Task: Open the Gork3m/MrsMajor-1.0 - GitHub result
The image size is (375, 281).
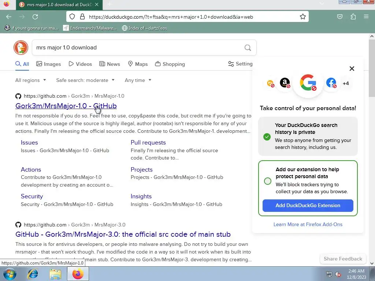Action: tap(66, 106)
